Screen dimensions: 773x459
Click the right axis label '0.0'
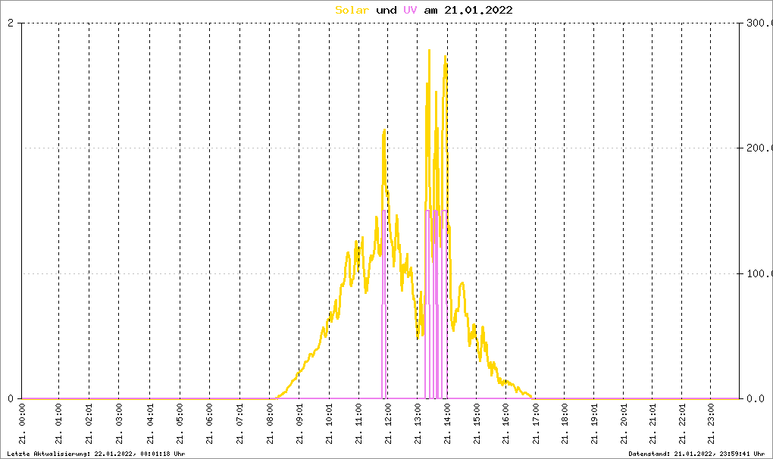coord(756,398)
